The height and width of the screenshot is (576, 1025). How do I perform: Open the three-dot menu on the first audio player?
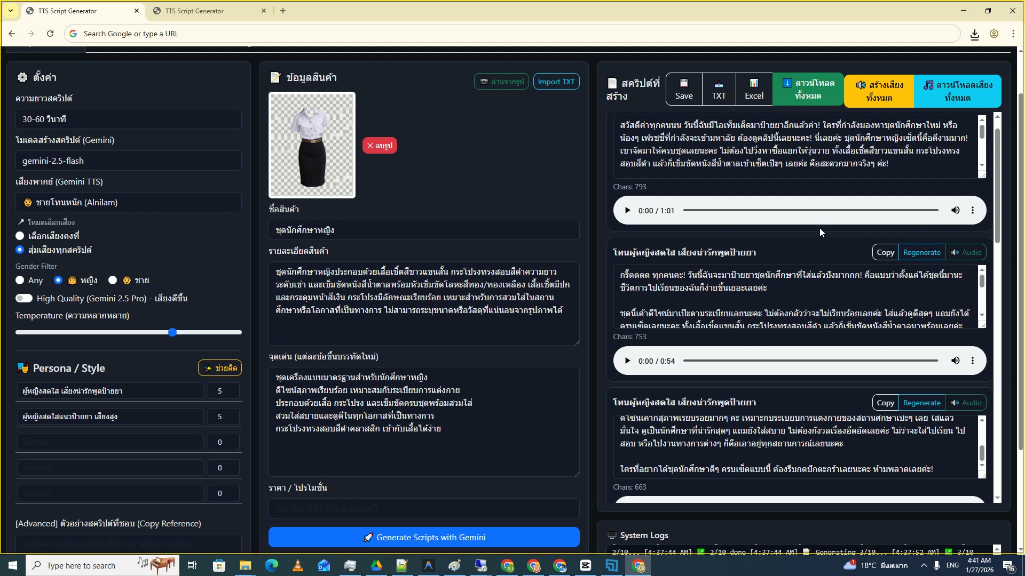tap(972, 210)
